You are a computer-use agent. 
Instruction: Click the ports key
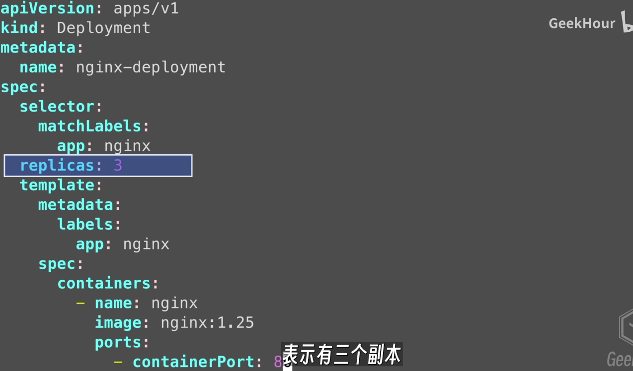(x=118, y=342)
